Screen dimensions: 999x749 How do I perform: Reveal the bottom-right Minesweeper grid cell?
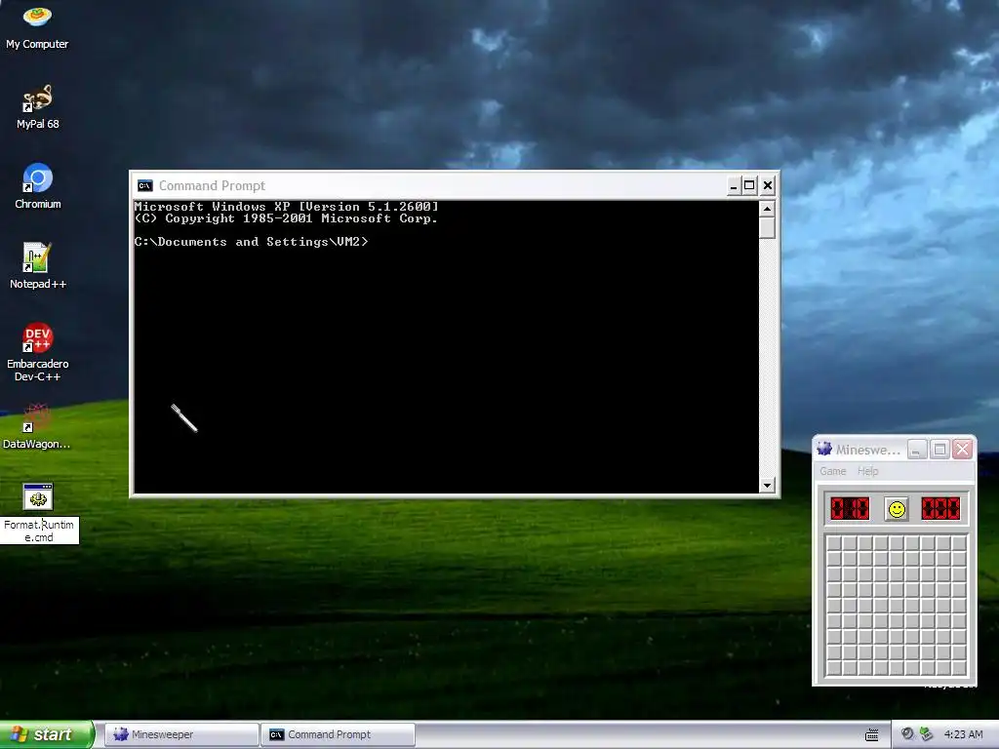(x=960, y=667)
